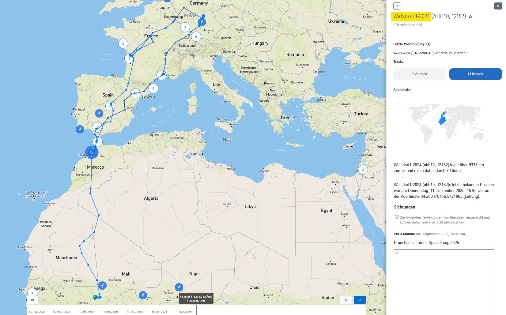Play the track animation

coord(360,300)
